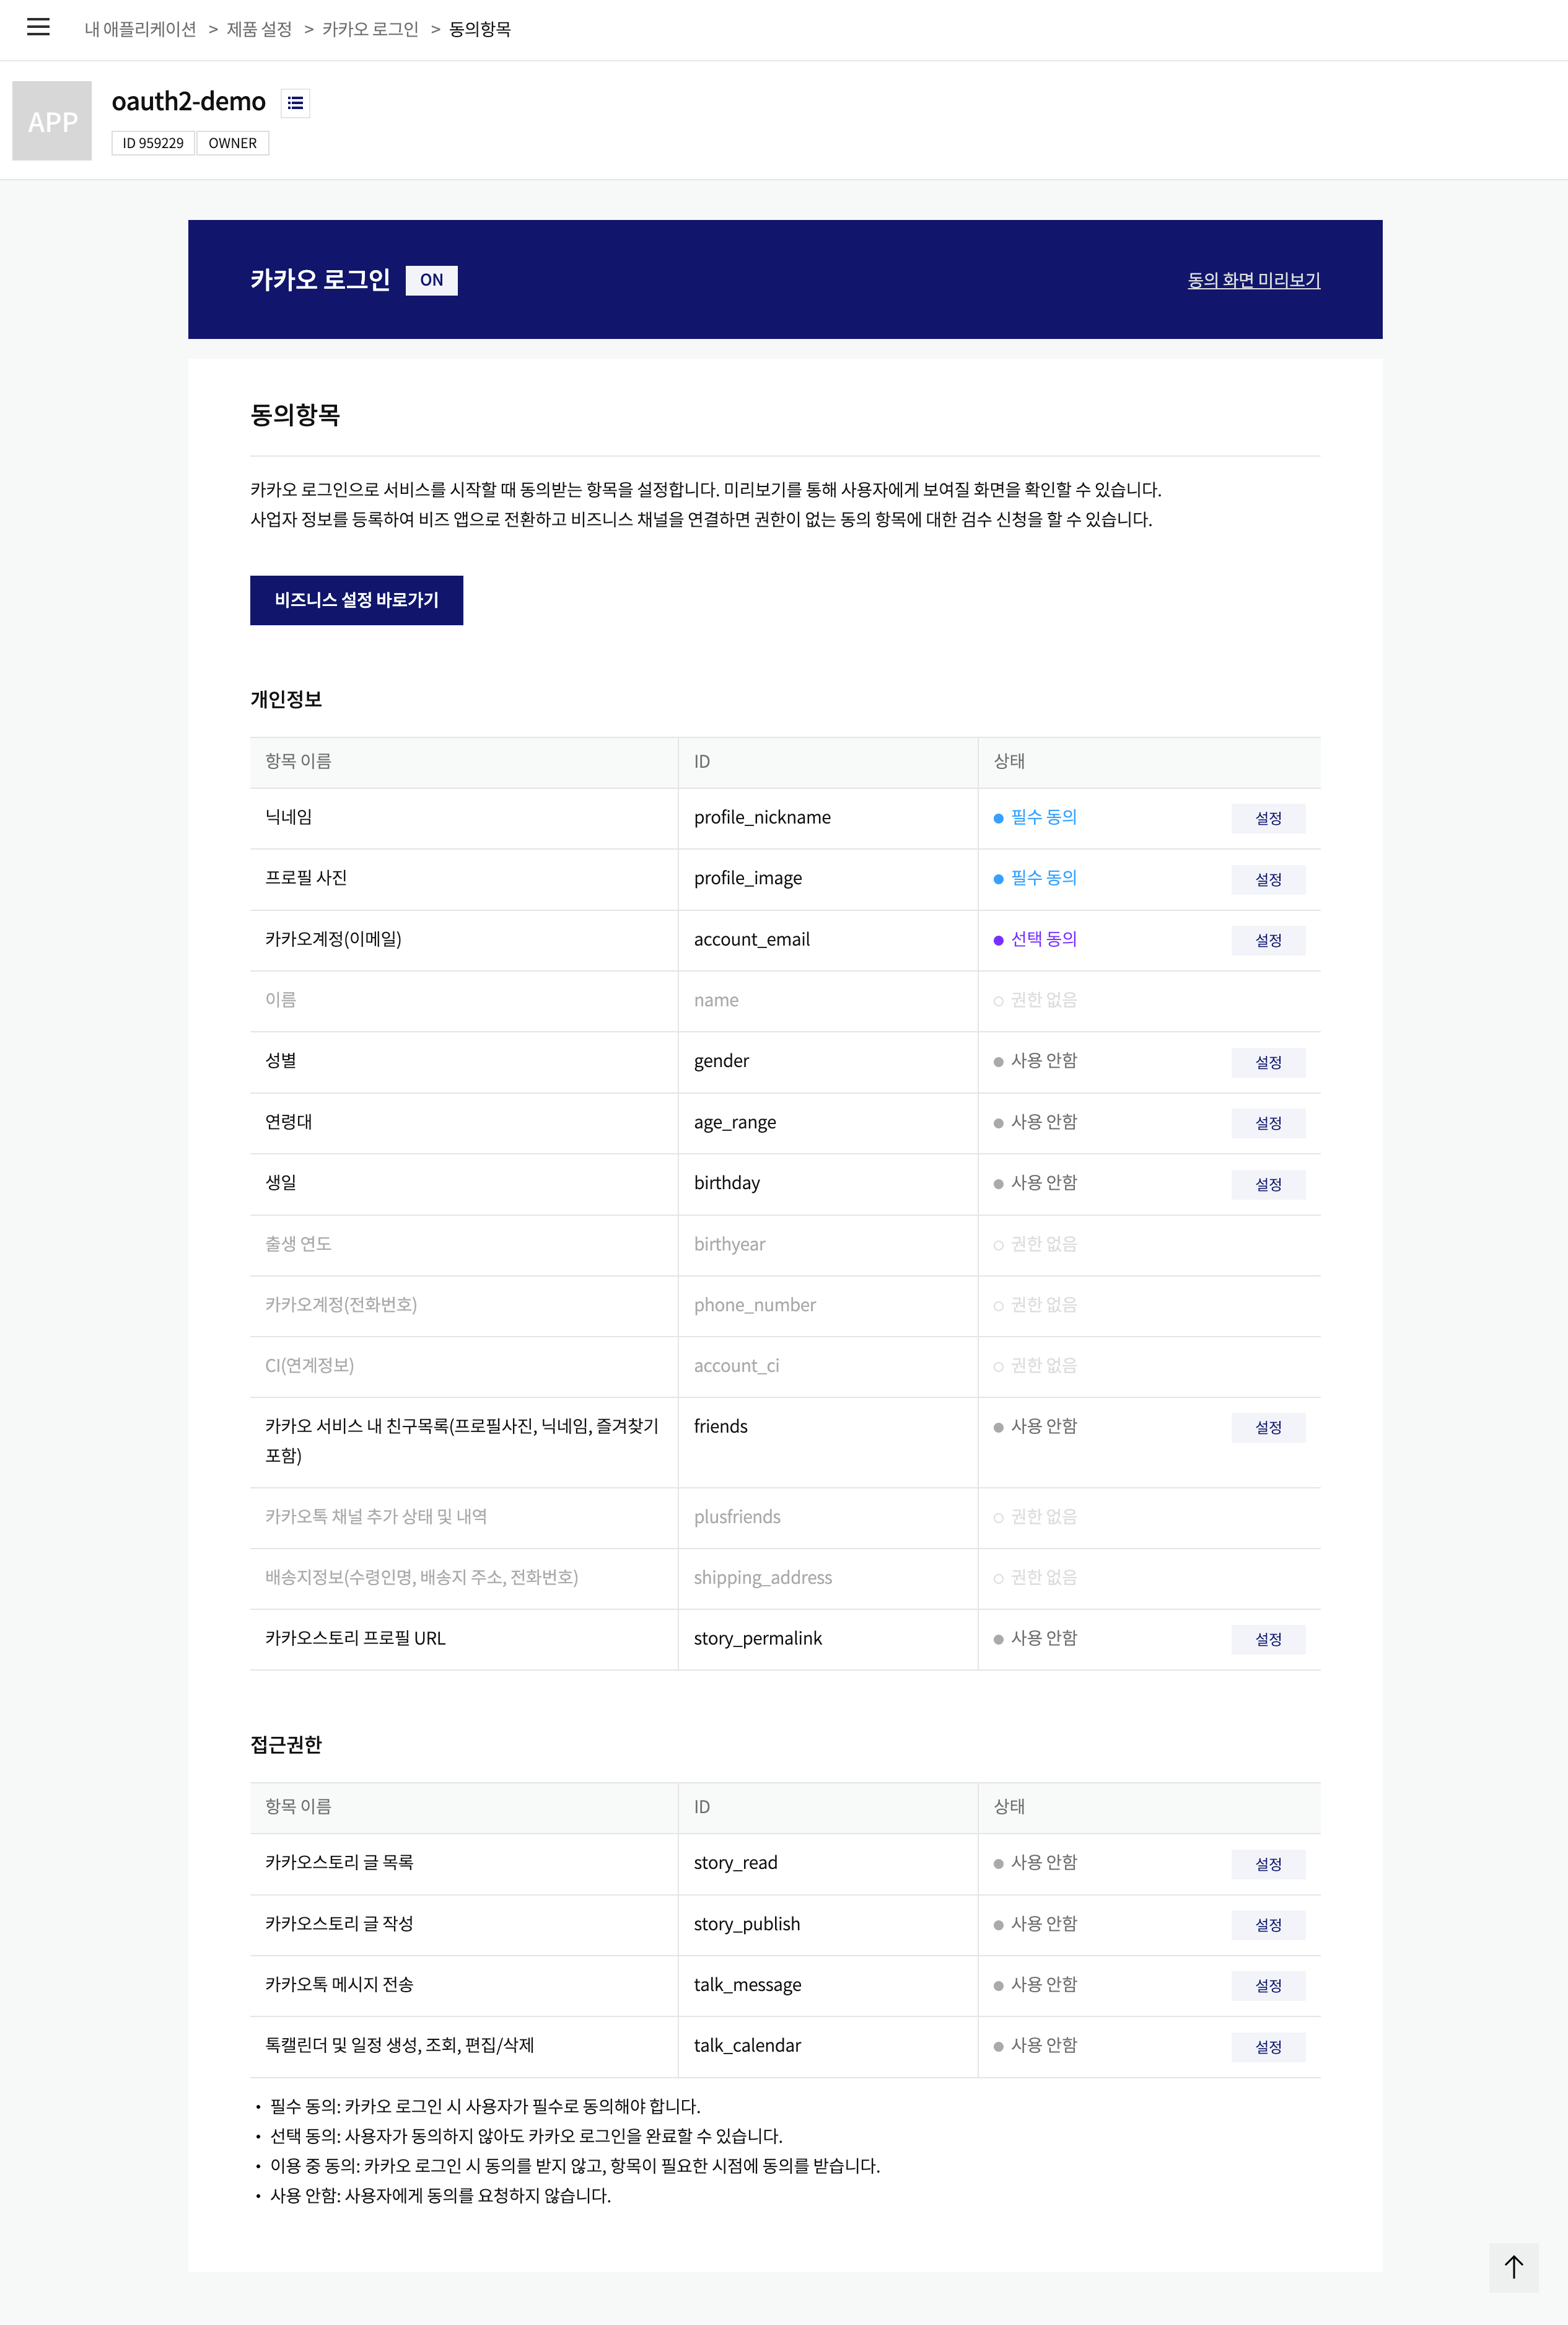Click 필수 동의 status of 닉네임
This screenshot has height=2325, width=1568.
(x=1035, y=817)
